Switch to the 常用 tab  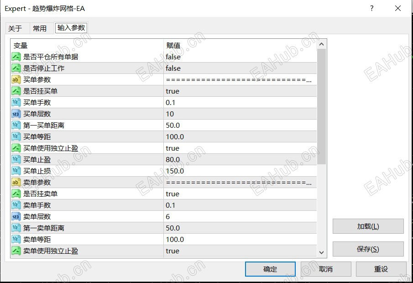(40, 28)
